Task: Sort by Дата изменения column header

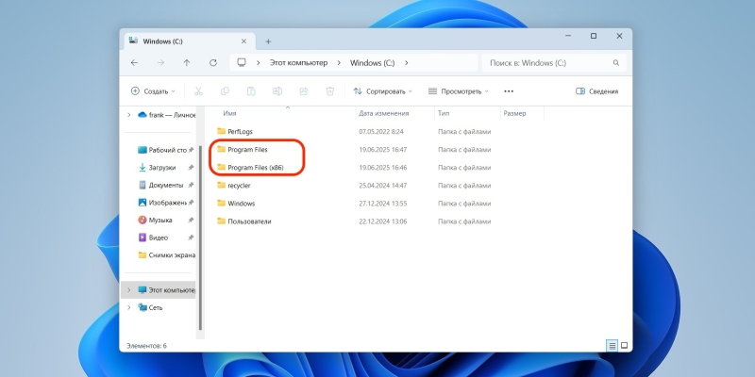Action: tap(384, 113)
